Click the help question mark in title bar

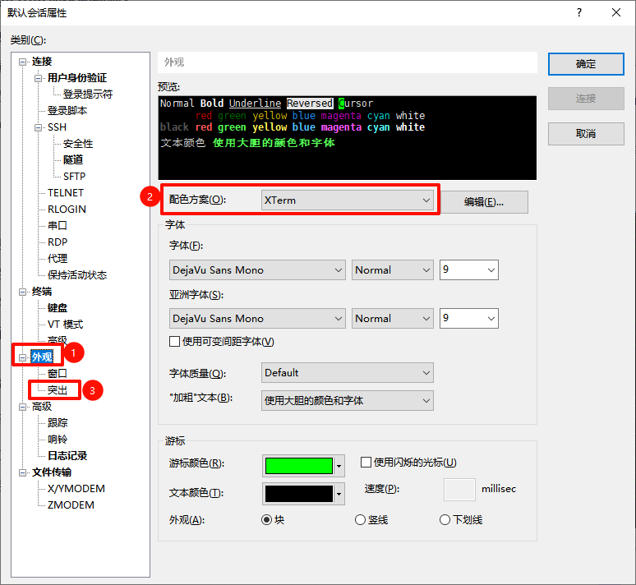coord(579,12)
